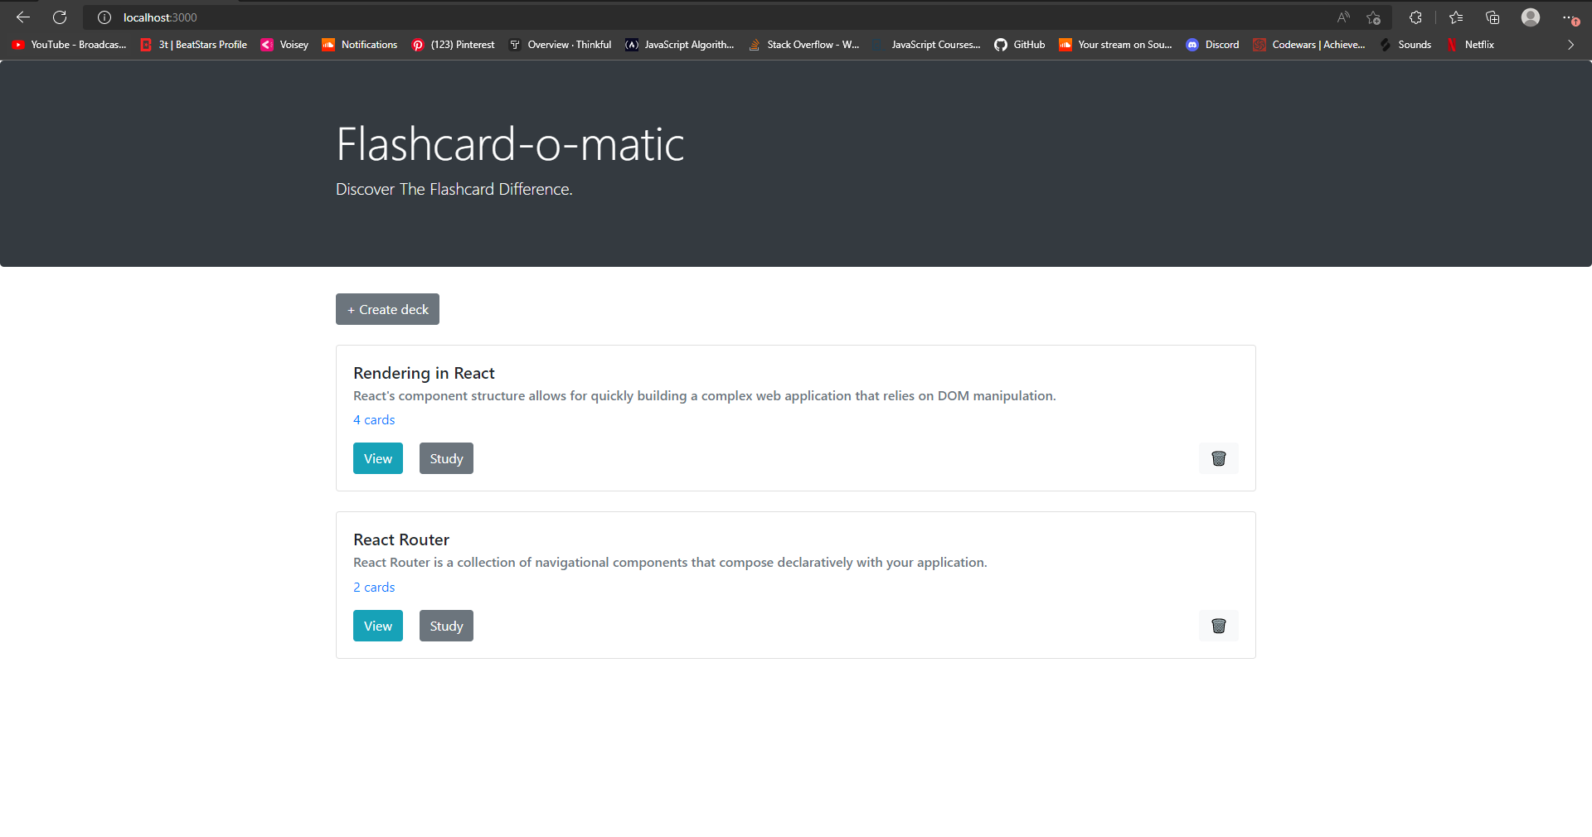The height and width of the screenshot is (837, 1592).
Task: Open the Settings and more menu
Action: (x=1569, y=17)
